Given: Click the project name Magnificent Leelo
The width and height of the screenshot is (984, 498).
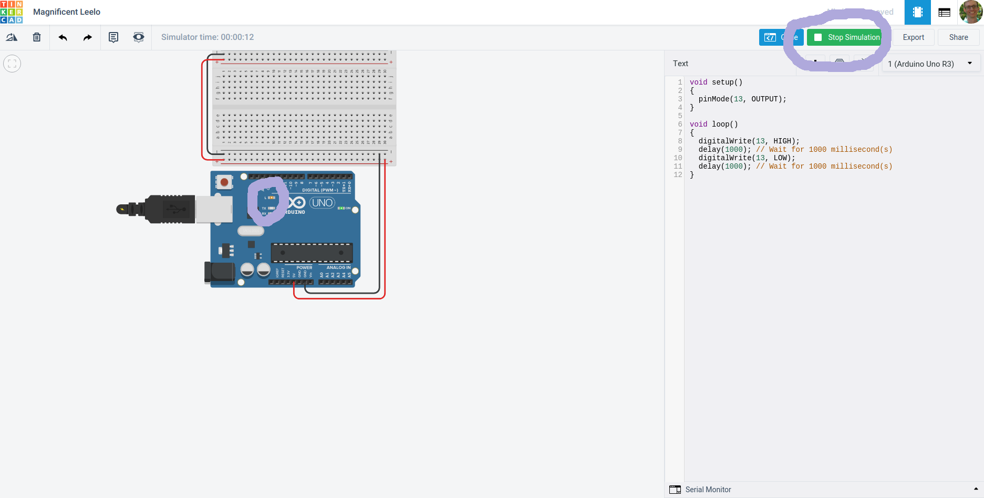Looking at the screenshot, I should click(x=67, y=12).
